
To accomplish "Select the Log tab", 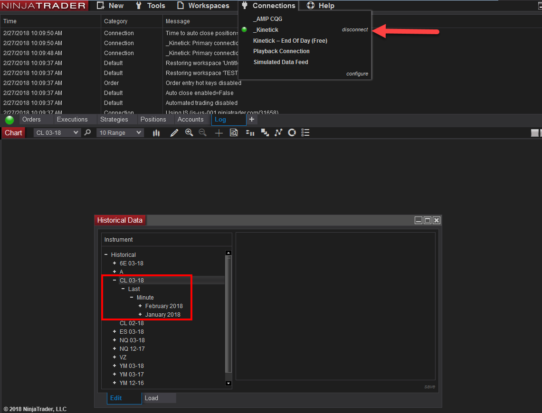I will [228, 120].
